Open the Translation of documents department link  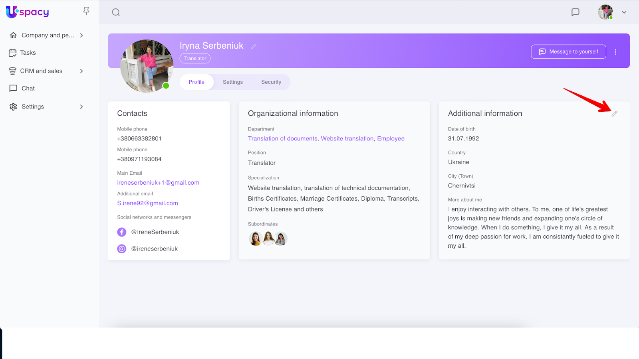[282, 139]
